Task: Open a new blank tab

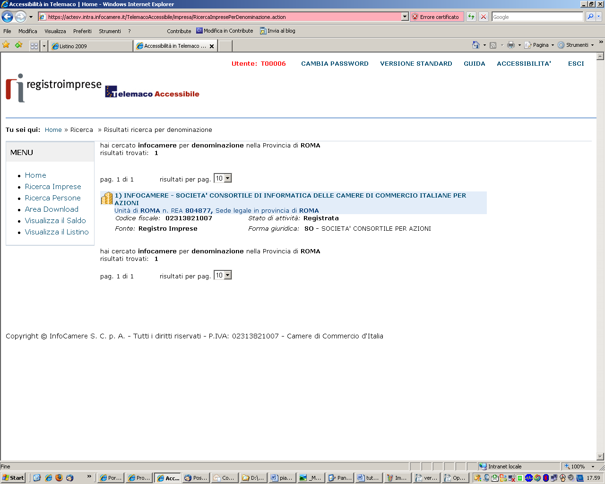Action: point(225,46)
